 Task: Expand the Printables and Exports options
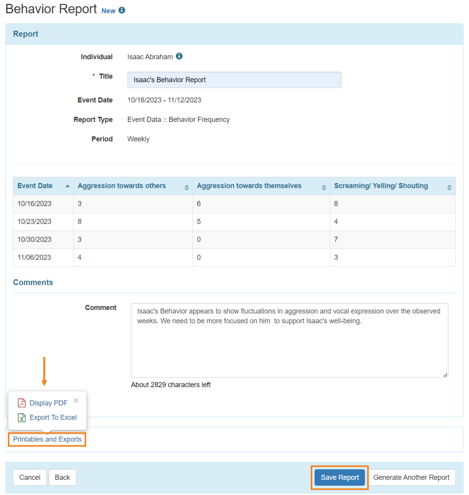(x=47, y=439)
